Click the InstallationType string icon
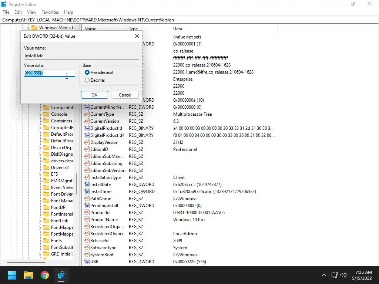 pyautogui.click(x=87, y=177)
